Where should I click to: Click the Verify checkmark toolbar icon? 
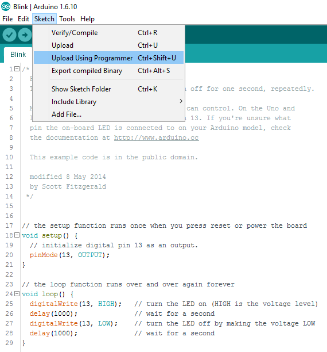[9, 35]
